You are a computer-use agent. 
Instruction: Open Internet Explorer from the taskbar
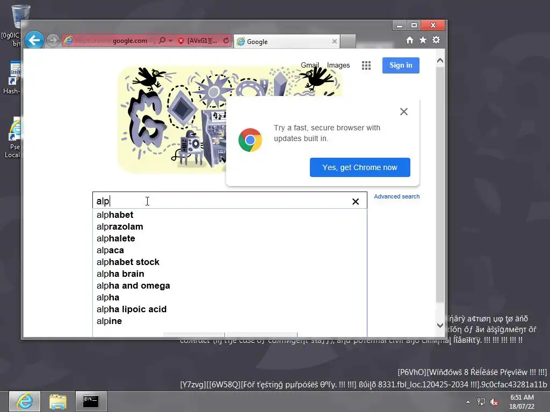(25, 401)
